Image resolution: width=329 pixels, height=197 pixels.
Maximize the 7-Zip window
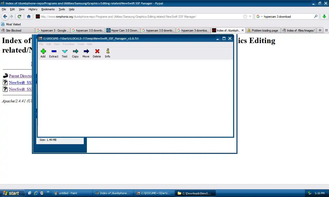click(224, 38)
